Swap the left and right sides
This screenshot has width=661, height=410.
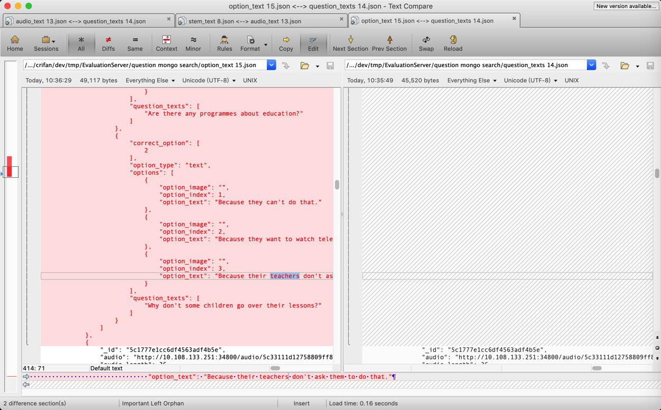point(426,43)
